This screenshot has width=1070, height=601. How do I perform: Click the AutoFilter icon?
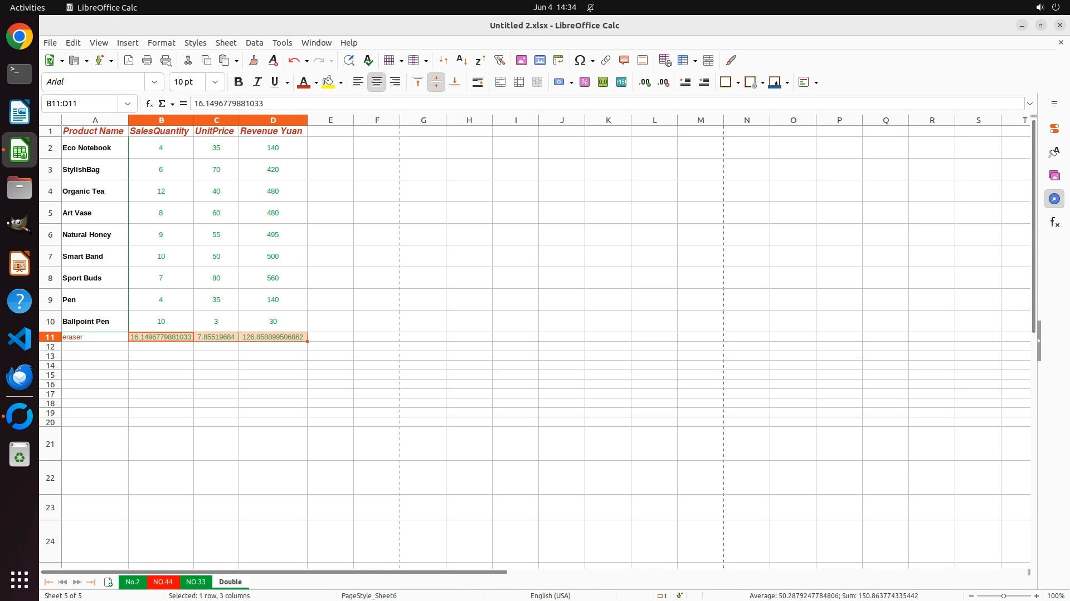tap(499, 60)
